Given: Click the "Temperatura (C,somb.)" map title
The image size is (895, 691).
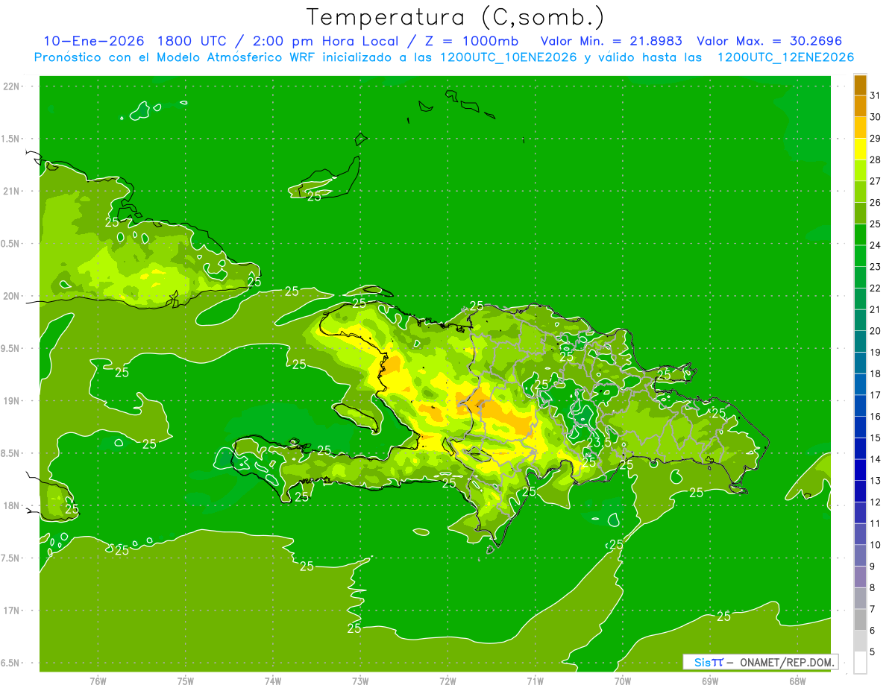Looking at the screenshot, I should point(455,16).
